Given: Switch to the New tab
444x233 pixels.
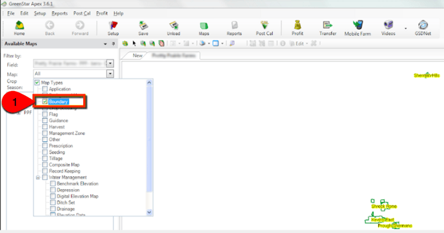Looking at the screenshot, I should 137,56.
